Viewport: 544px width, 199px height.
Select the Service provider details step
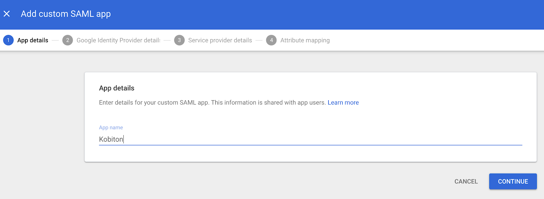point(220,40)
